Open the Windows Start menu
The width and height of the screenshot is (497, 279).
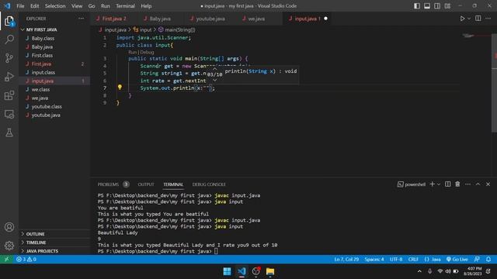228,271
